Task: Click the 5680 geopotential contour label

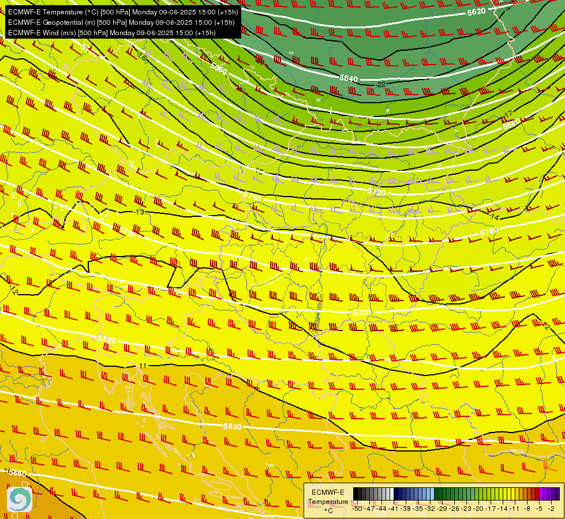Action: (512, 124)
